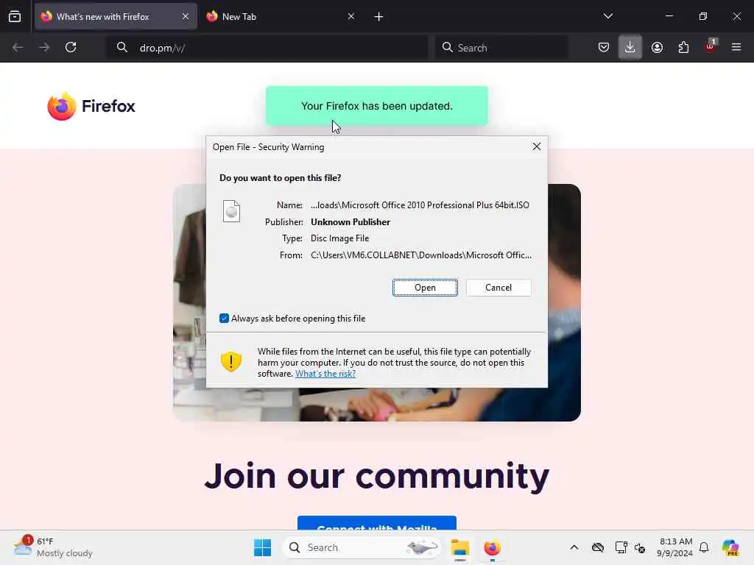Click the address bar magnifier icon
The image size is (754, 565).
click(x=122, y=47)
